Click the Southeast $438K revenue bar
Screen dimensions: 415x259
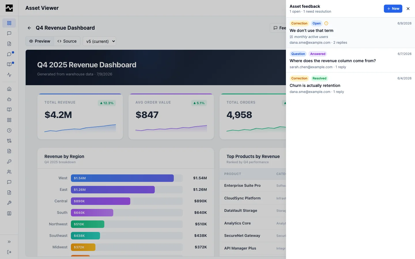tap(85, 236)
